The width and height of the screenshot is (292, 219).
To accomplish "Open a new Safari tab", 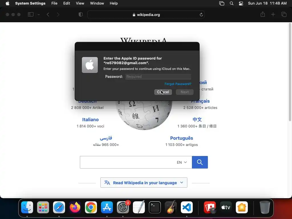I will click(273, 14).
